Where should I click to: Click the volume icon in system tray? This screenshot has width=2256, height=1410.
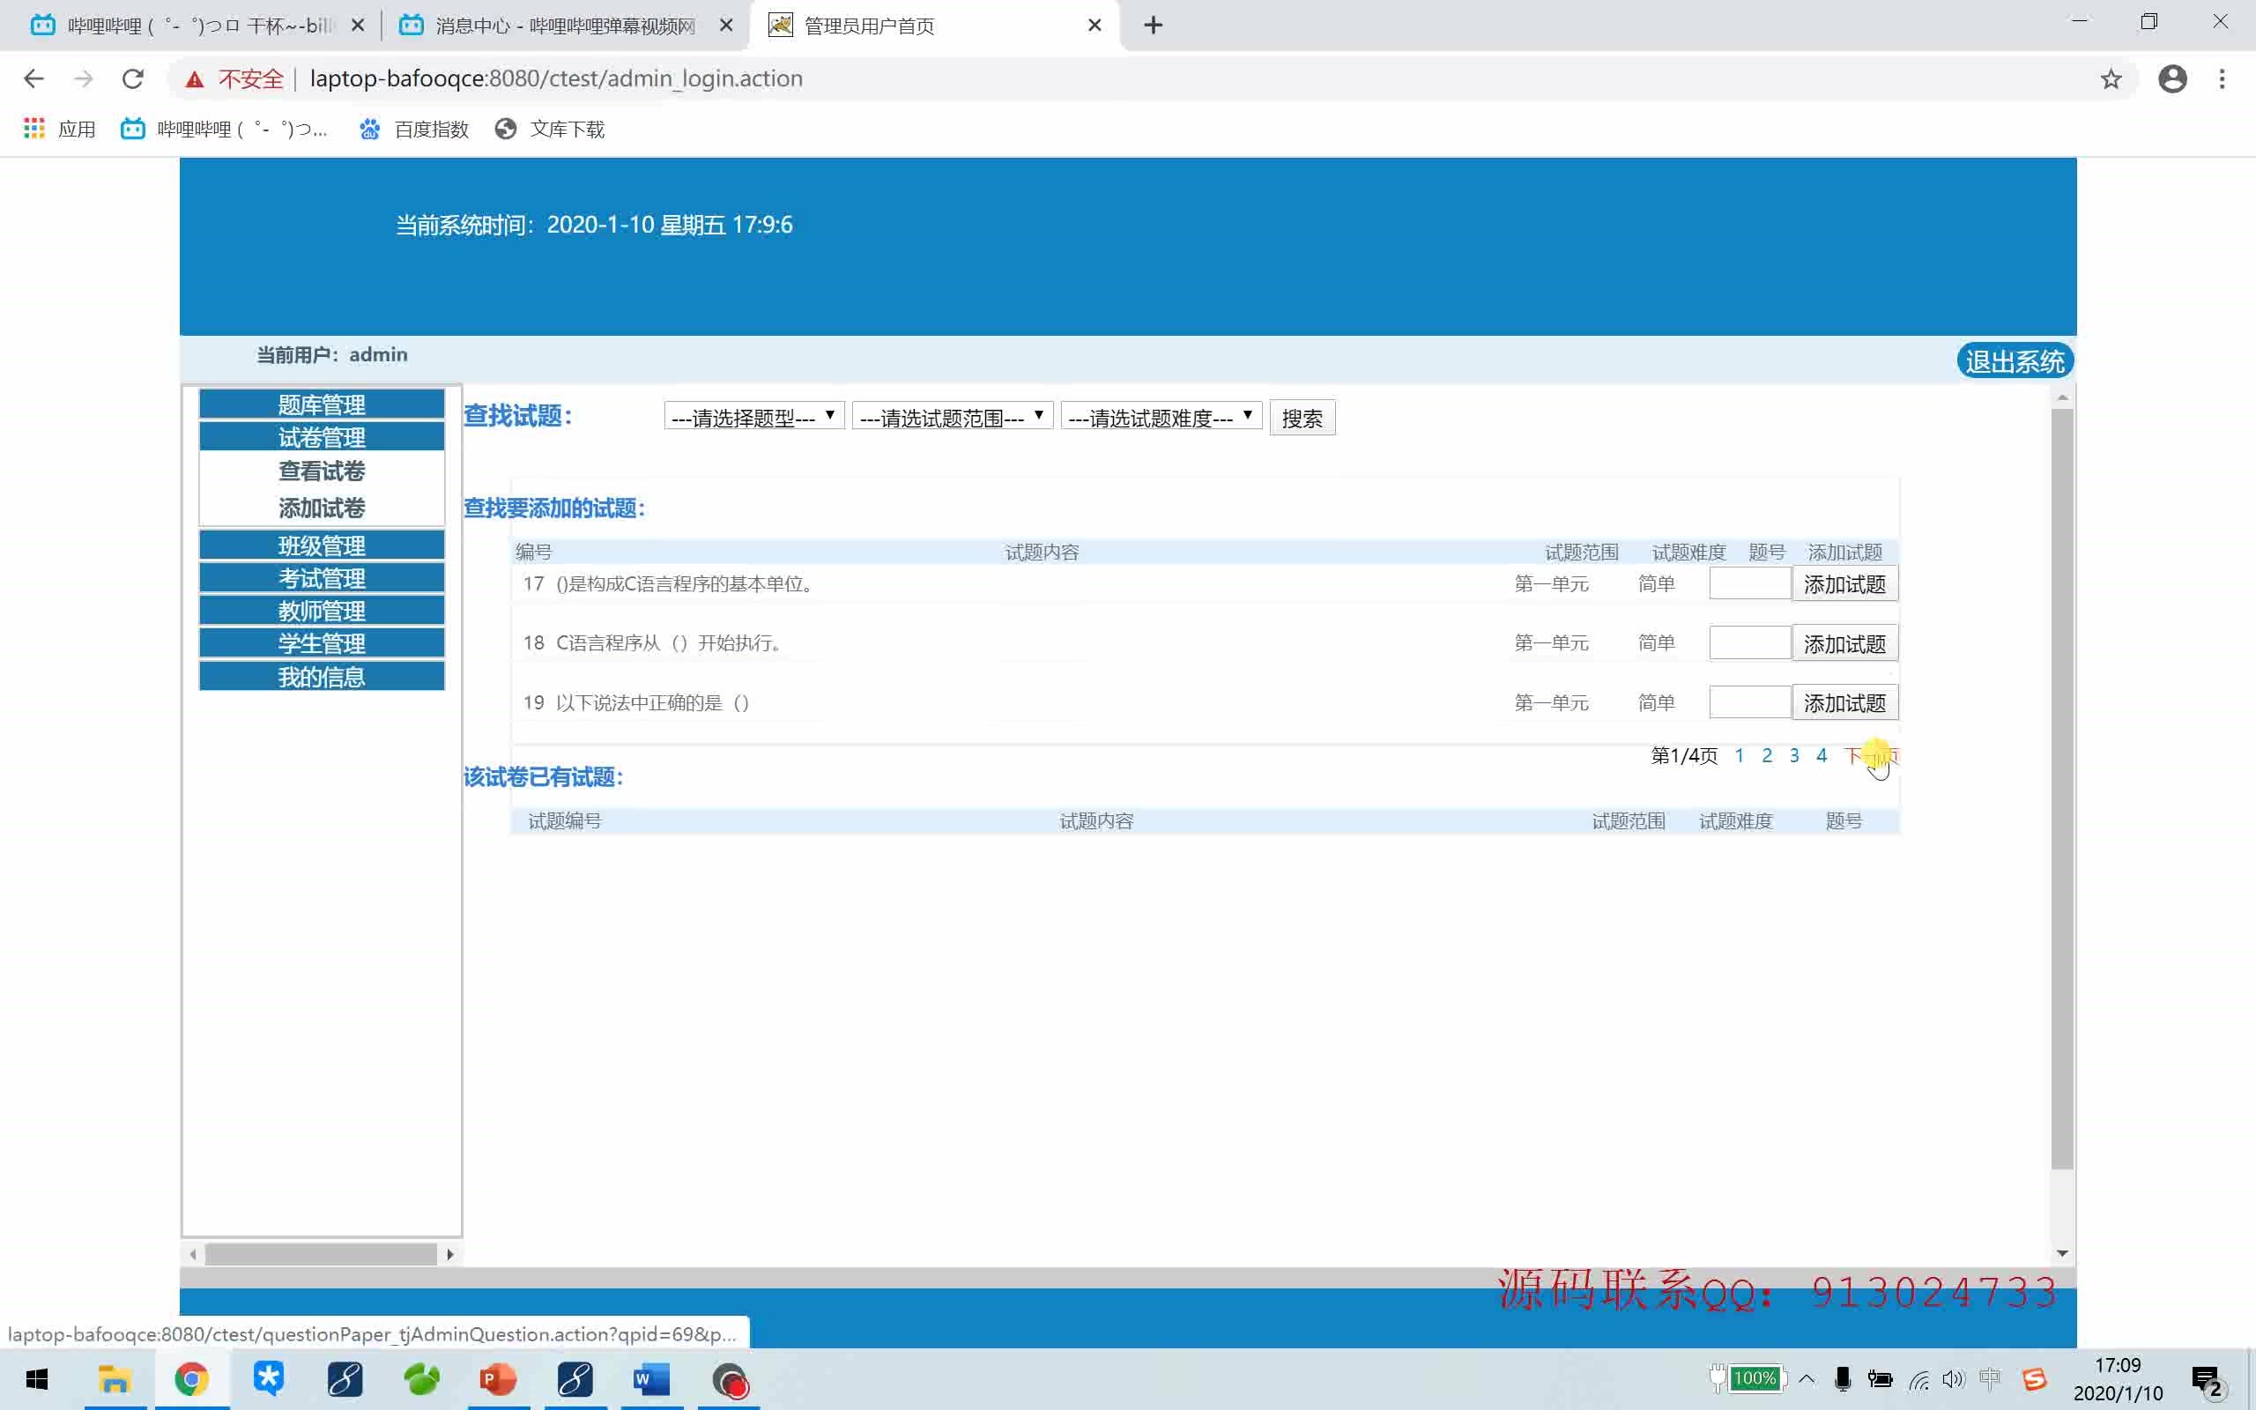tap(1953, 1378)
